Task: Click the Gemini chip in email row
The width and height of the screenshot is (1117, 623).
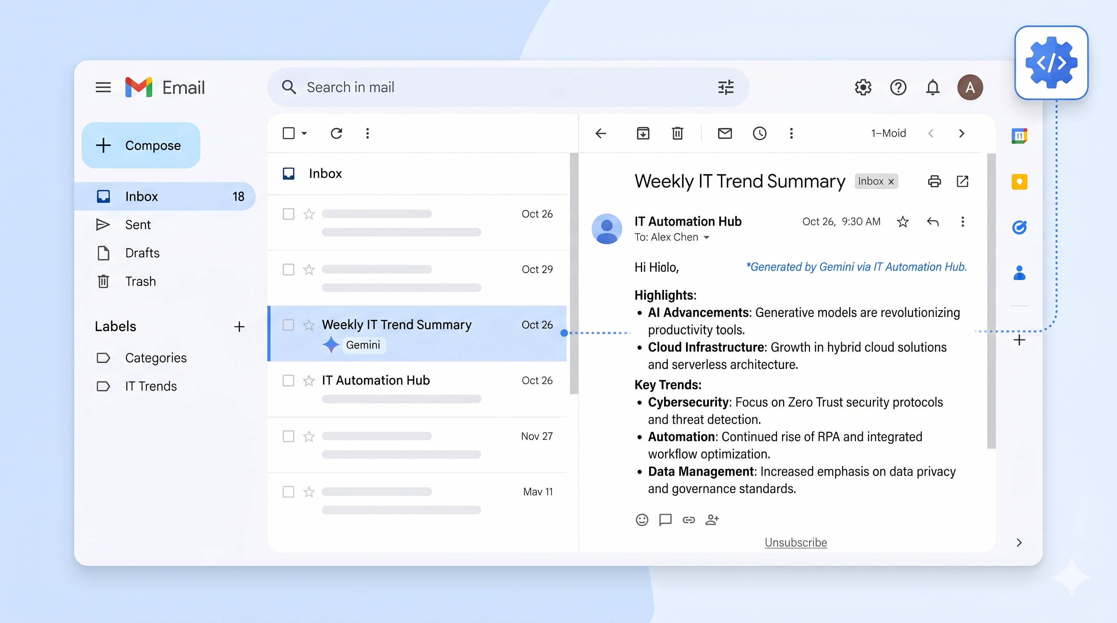Action: click(363, 345)
